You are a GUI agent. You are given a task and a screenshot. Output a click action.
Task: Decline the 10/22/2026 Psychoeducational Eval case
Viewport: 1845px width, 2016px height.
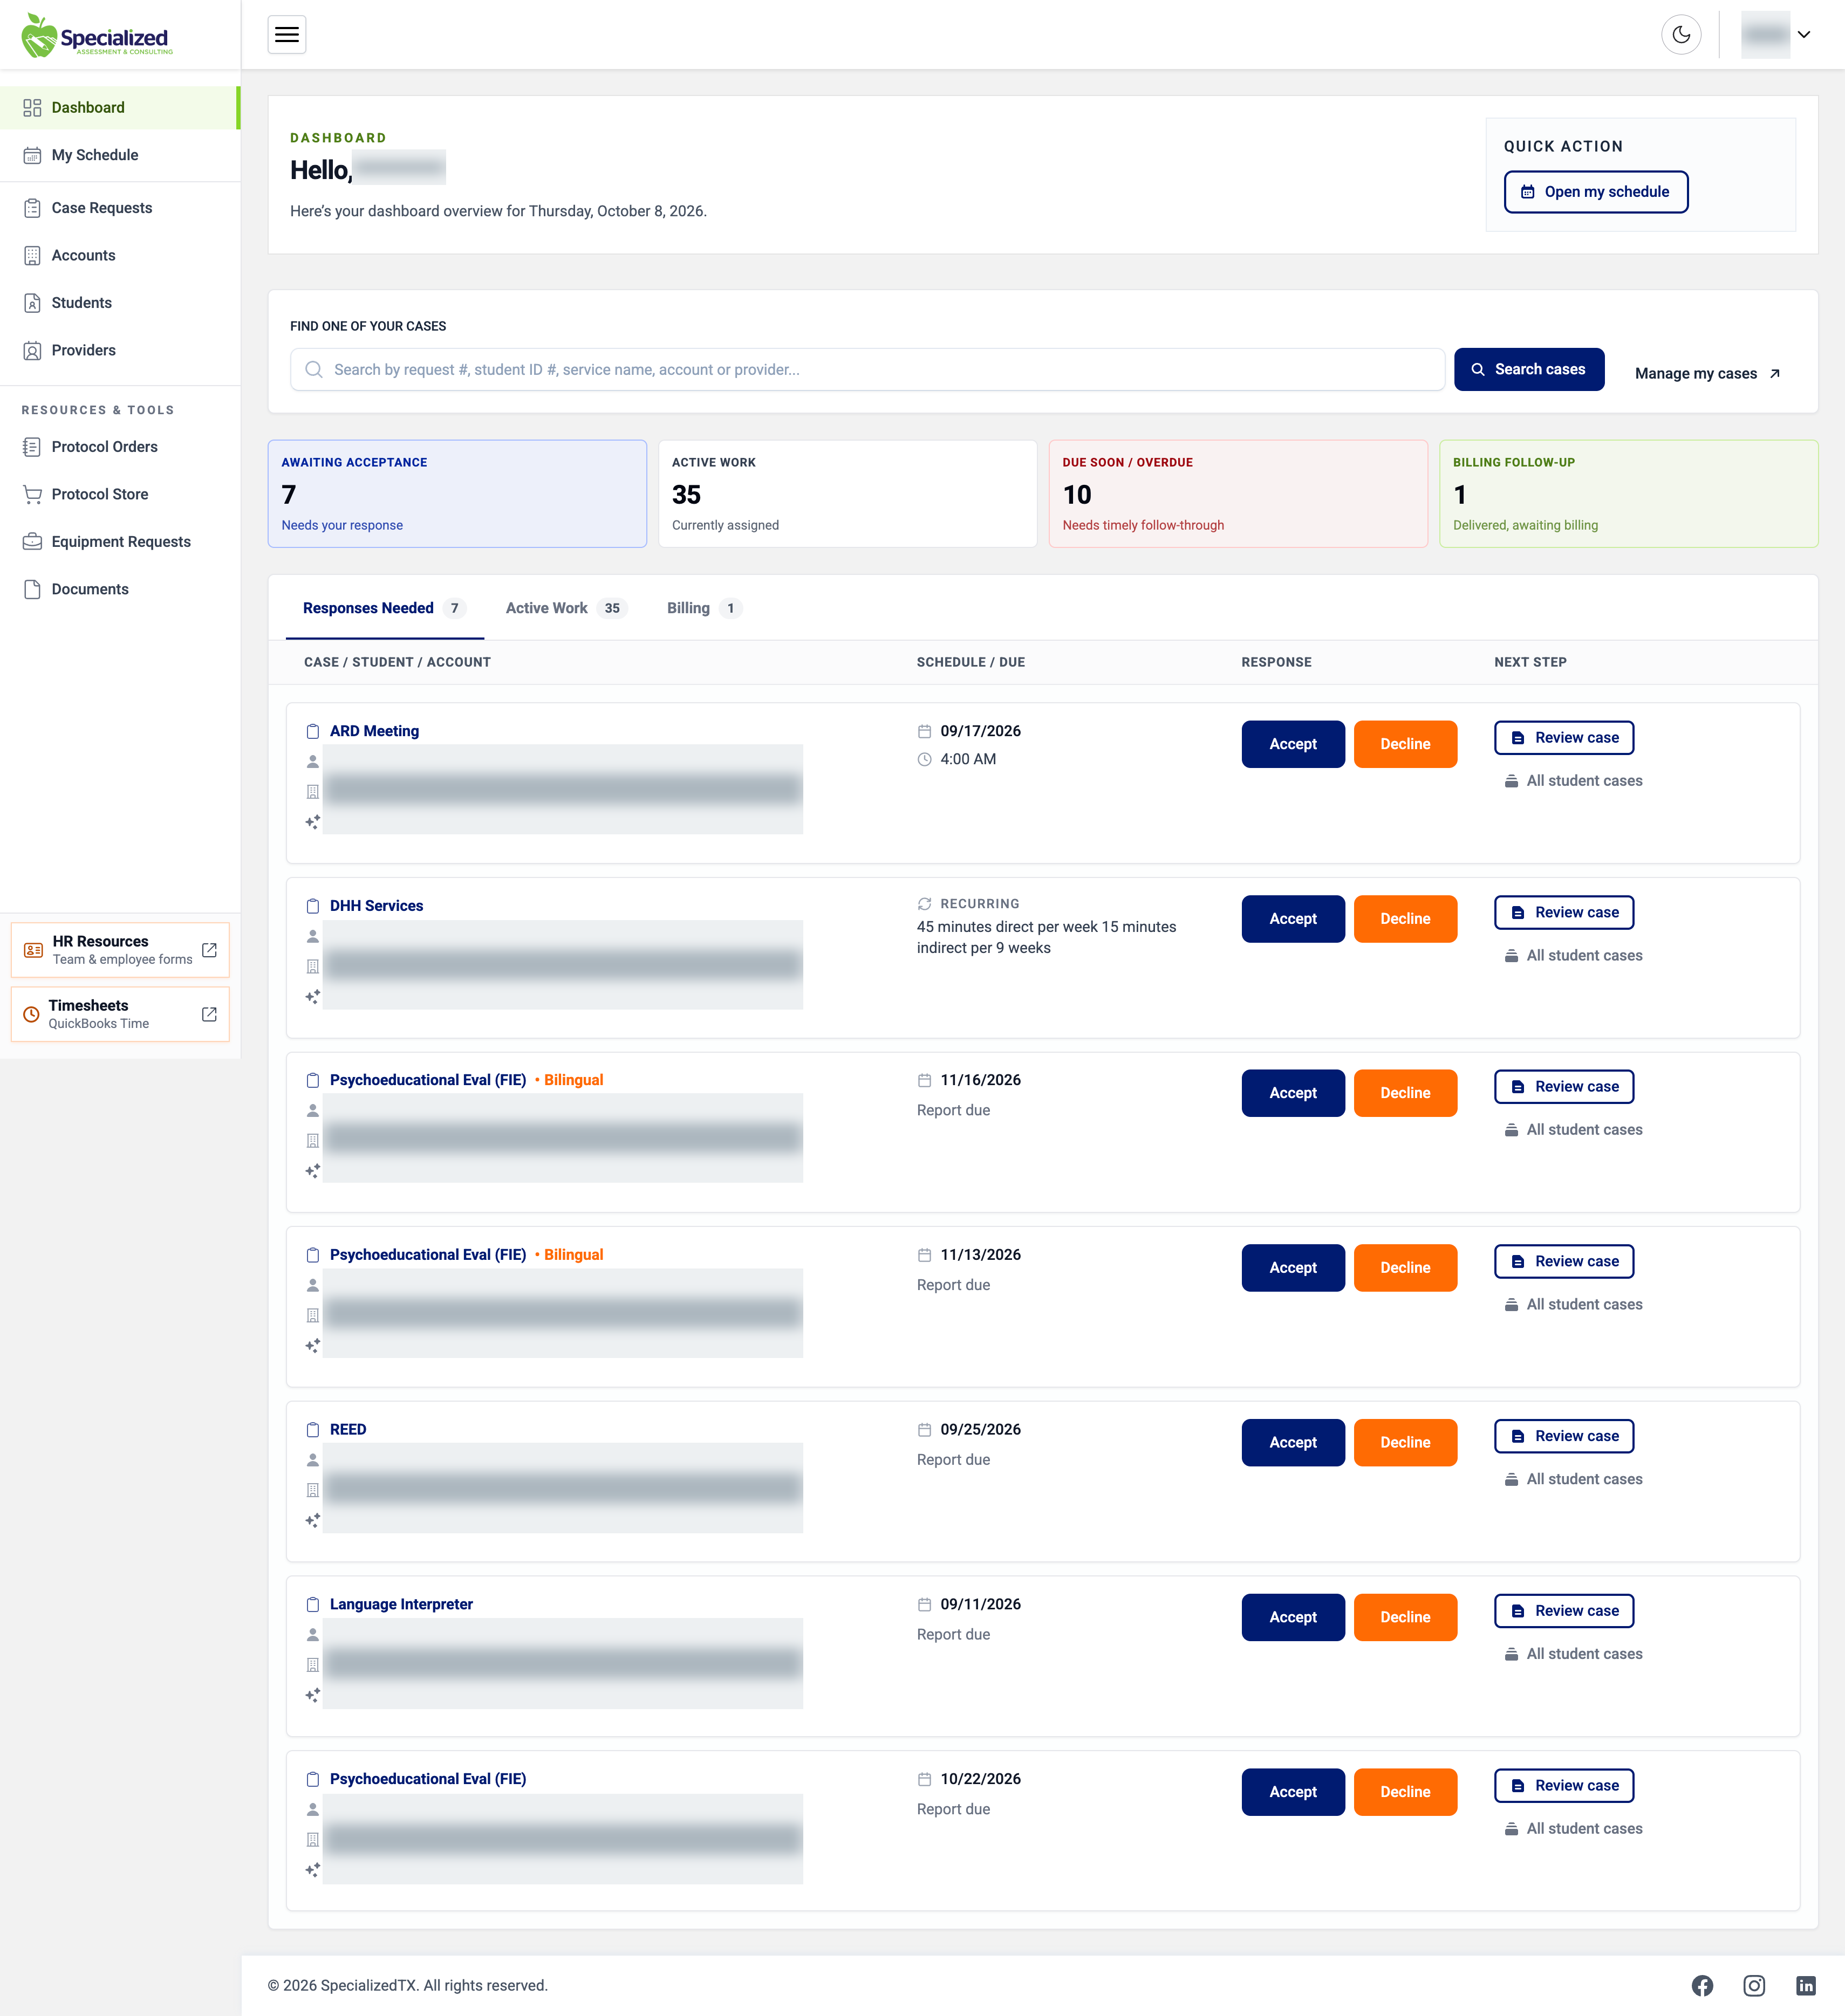[x=1405, y=1792]
